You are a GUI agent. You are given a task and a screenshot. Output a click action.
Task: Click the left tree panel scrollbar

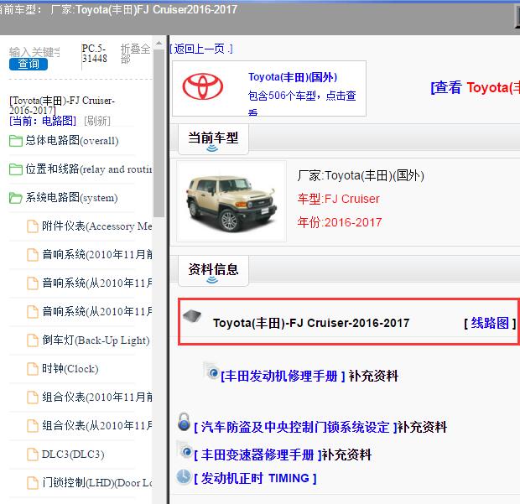click(159, 132)
